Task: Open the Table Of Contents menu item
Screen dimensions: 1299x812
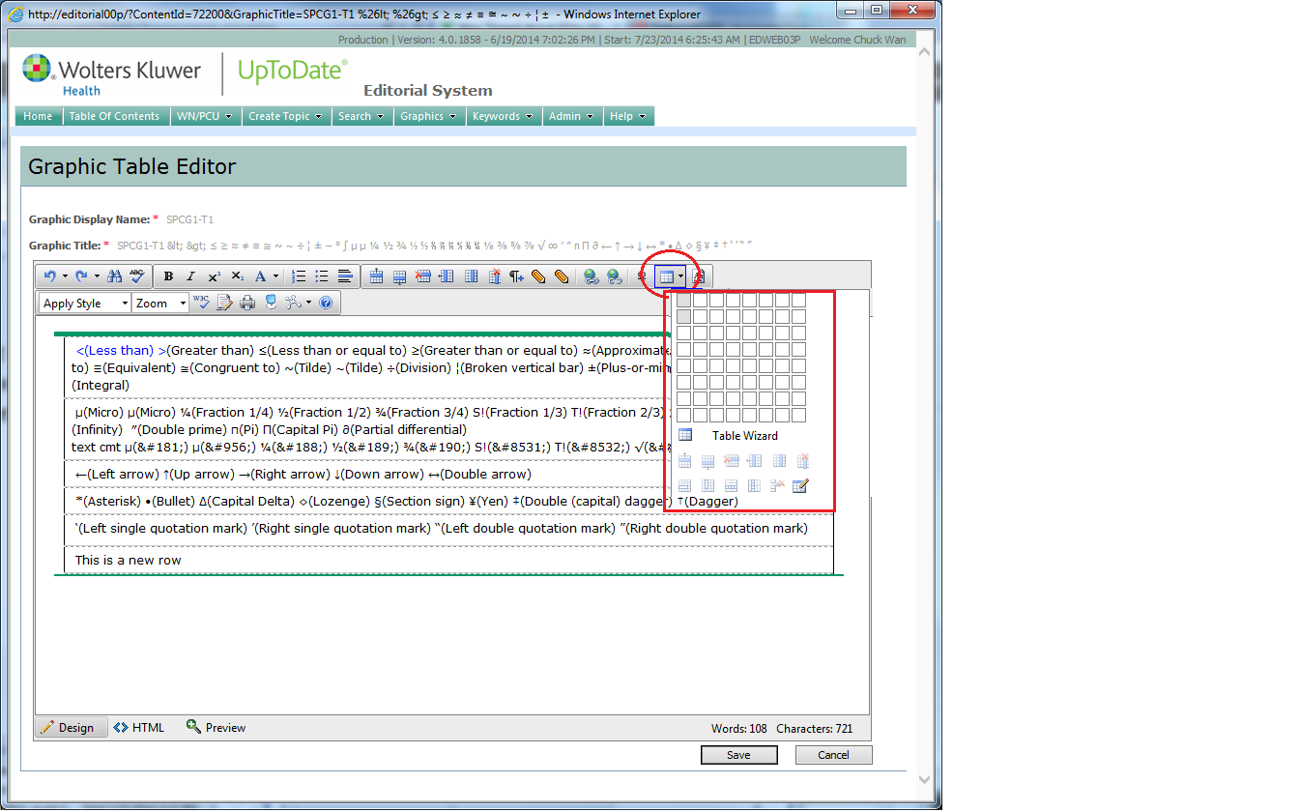Action: point(115,116)
